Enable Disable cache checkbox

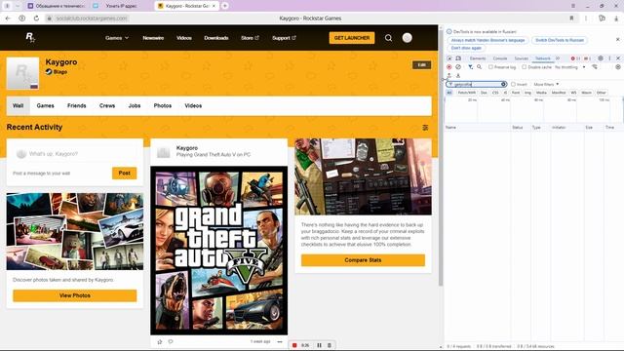525,67
